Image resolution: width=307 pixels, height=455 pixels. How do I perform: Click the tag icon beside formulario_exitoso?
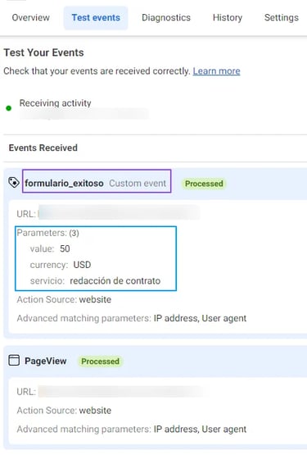[x=14, y=183]
